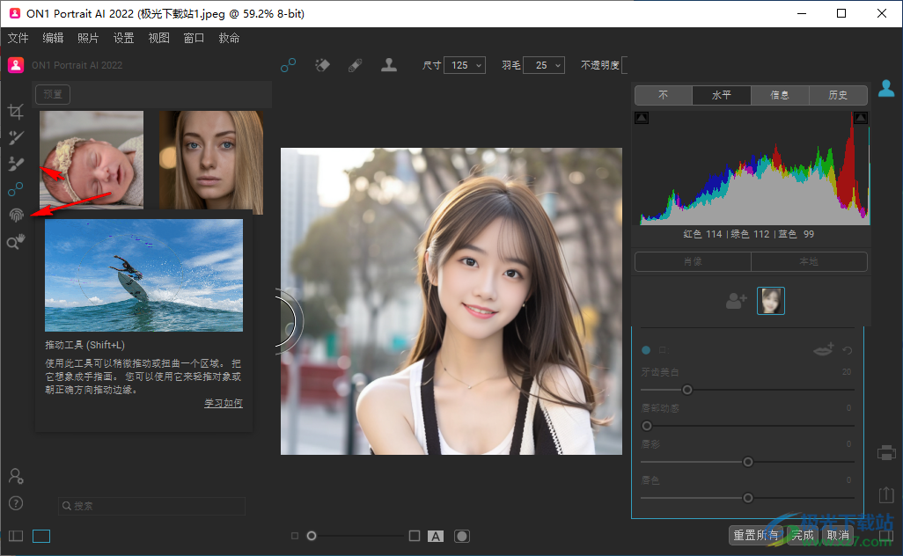
Task: Click the share export icon on right edge
Action: coord(886,494)
